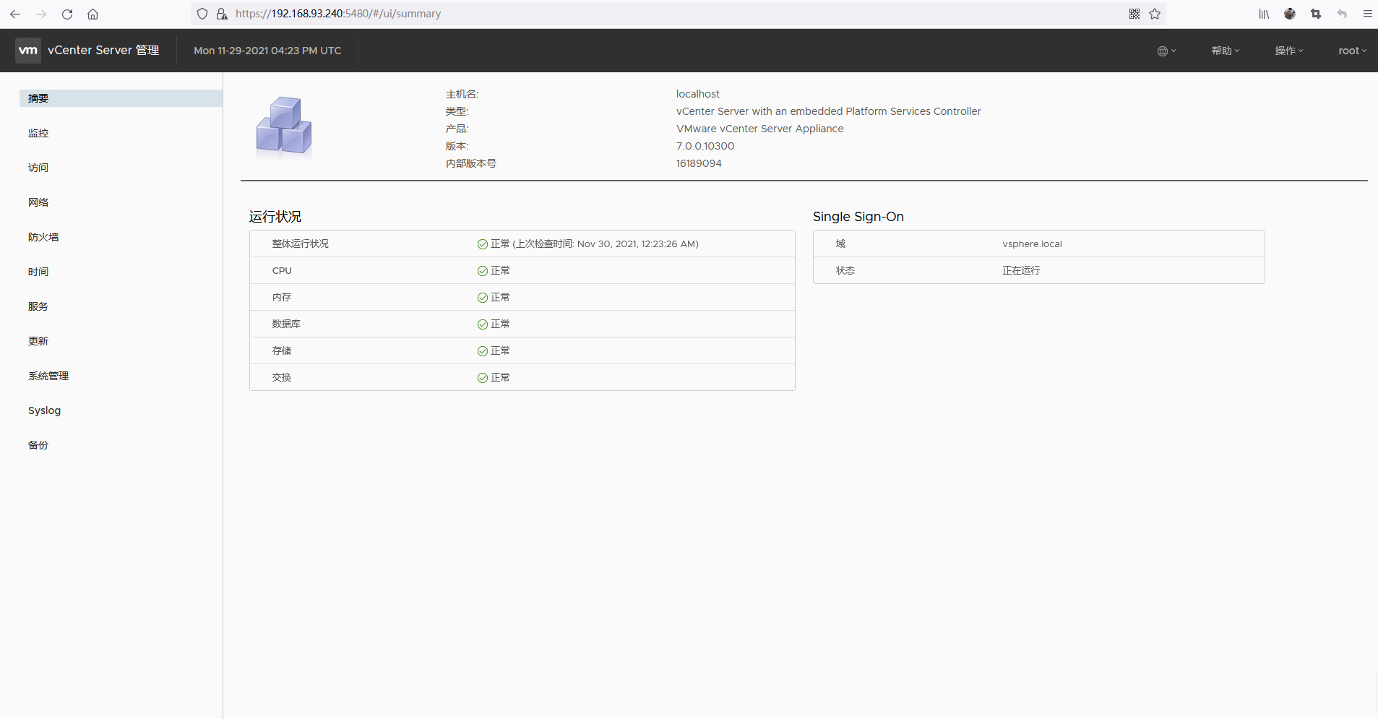The height and width of the screenshot is (719, 1378).
Task: Select 摘要 in the sidebar
Action: (x=121, y=98)
